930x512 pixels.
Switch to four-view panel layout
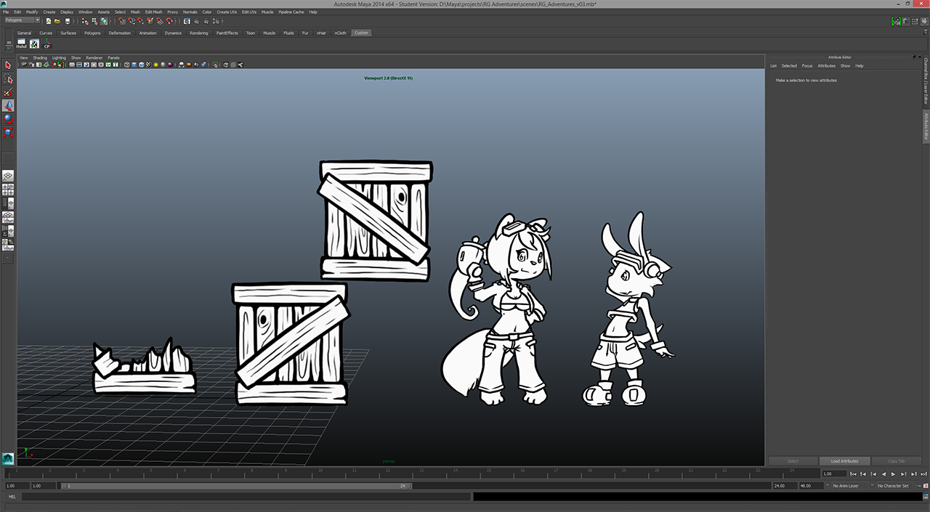pos(8,190)
